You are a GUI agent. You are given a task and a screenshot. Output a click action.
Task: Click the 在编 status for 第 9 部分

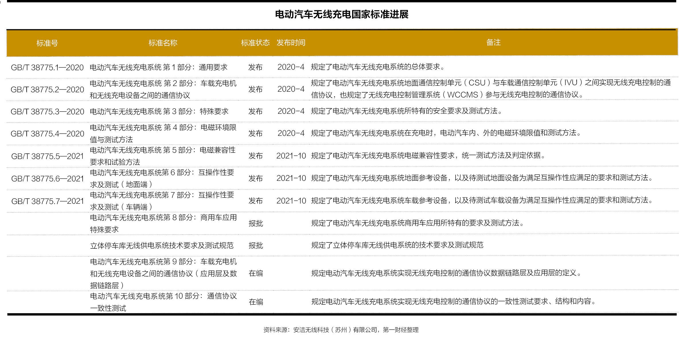[x=255, y=273]
